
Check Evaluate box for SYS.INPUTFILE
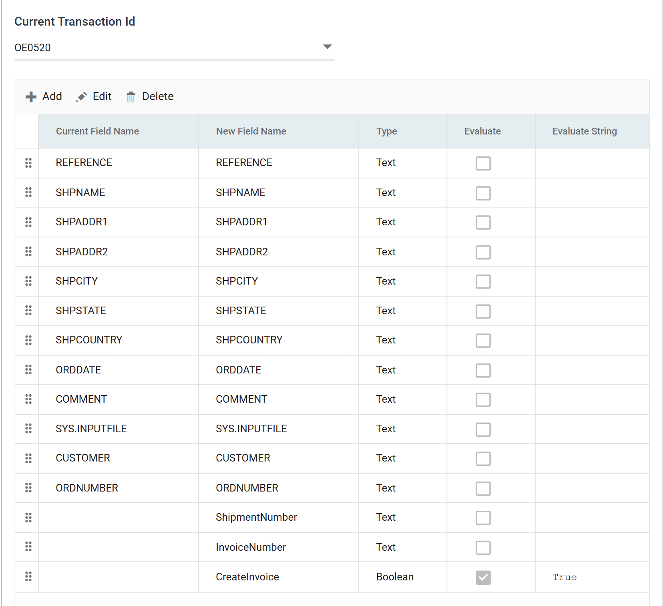pos(483,429)
